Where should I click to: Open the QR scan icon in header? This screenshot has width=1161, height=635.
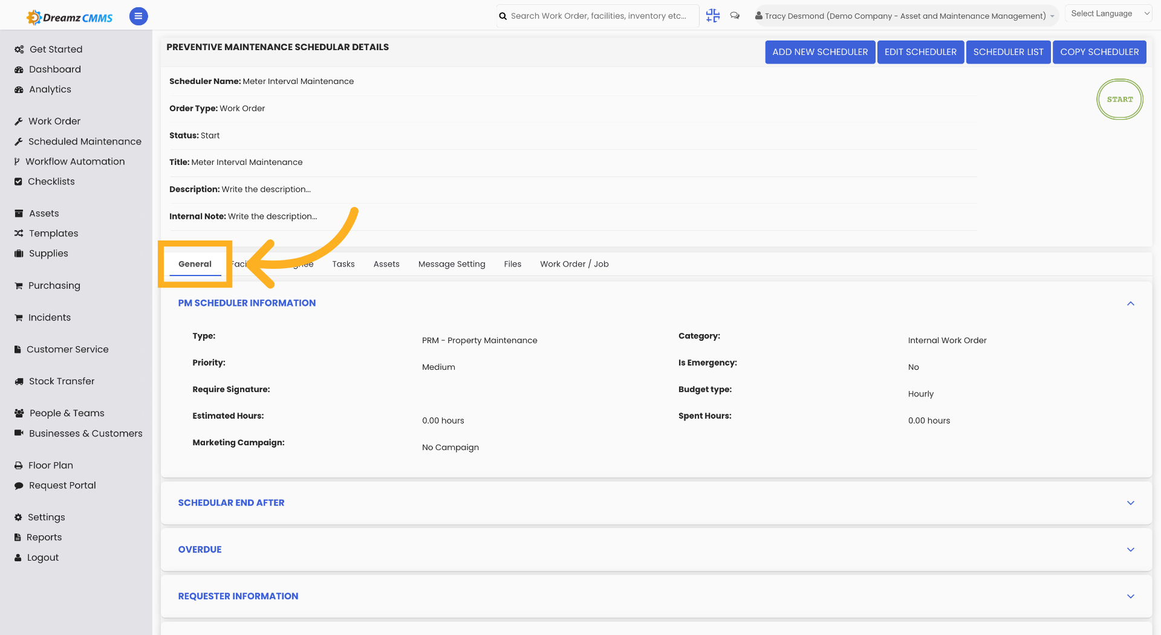(x=713, y=16)
